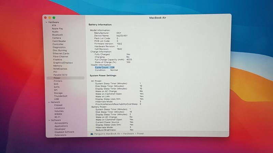Select Apple Pay in the sidebar

57,29
